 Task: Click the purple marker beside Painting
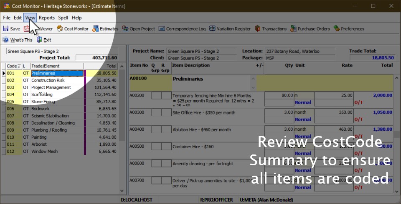(x=85, y=137)
